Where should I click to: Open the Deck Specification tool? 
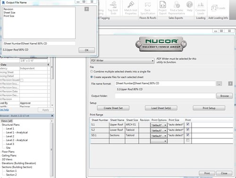coord(148,8)
